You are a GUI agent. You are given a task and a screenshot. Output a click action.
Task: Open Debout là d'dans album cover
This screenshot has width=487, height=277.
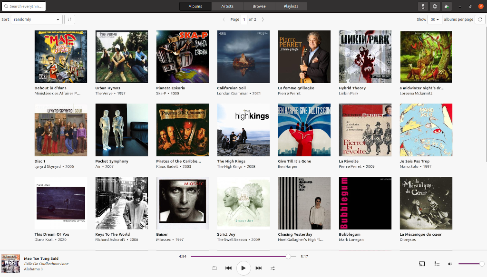click(61, 57)
